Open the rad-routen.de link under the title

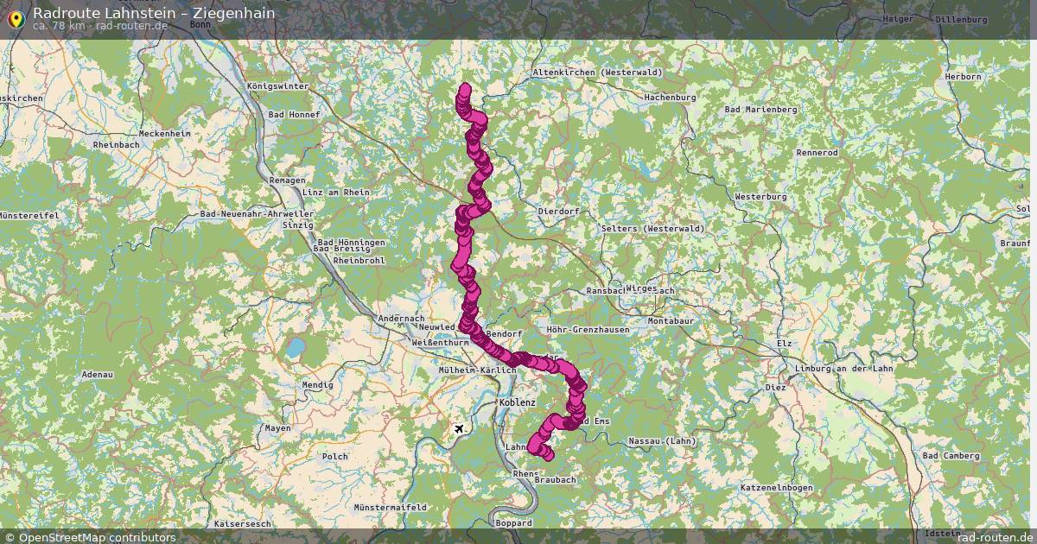tap(131, 26)
